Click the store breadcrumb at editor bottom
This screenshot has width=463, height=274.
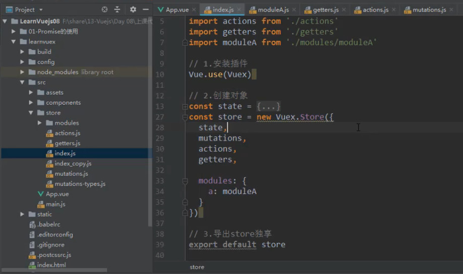pos(197,267)
